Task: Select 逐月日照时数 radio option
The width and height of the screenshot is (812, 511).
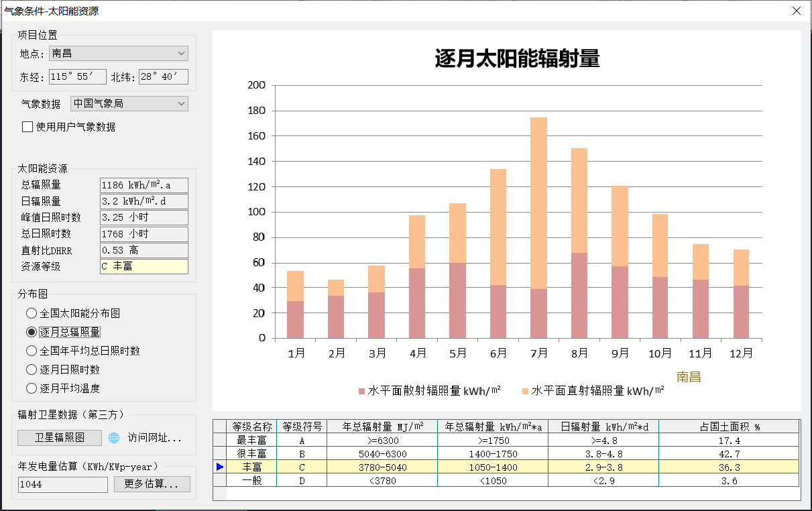Action: (x=31, y=370)
